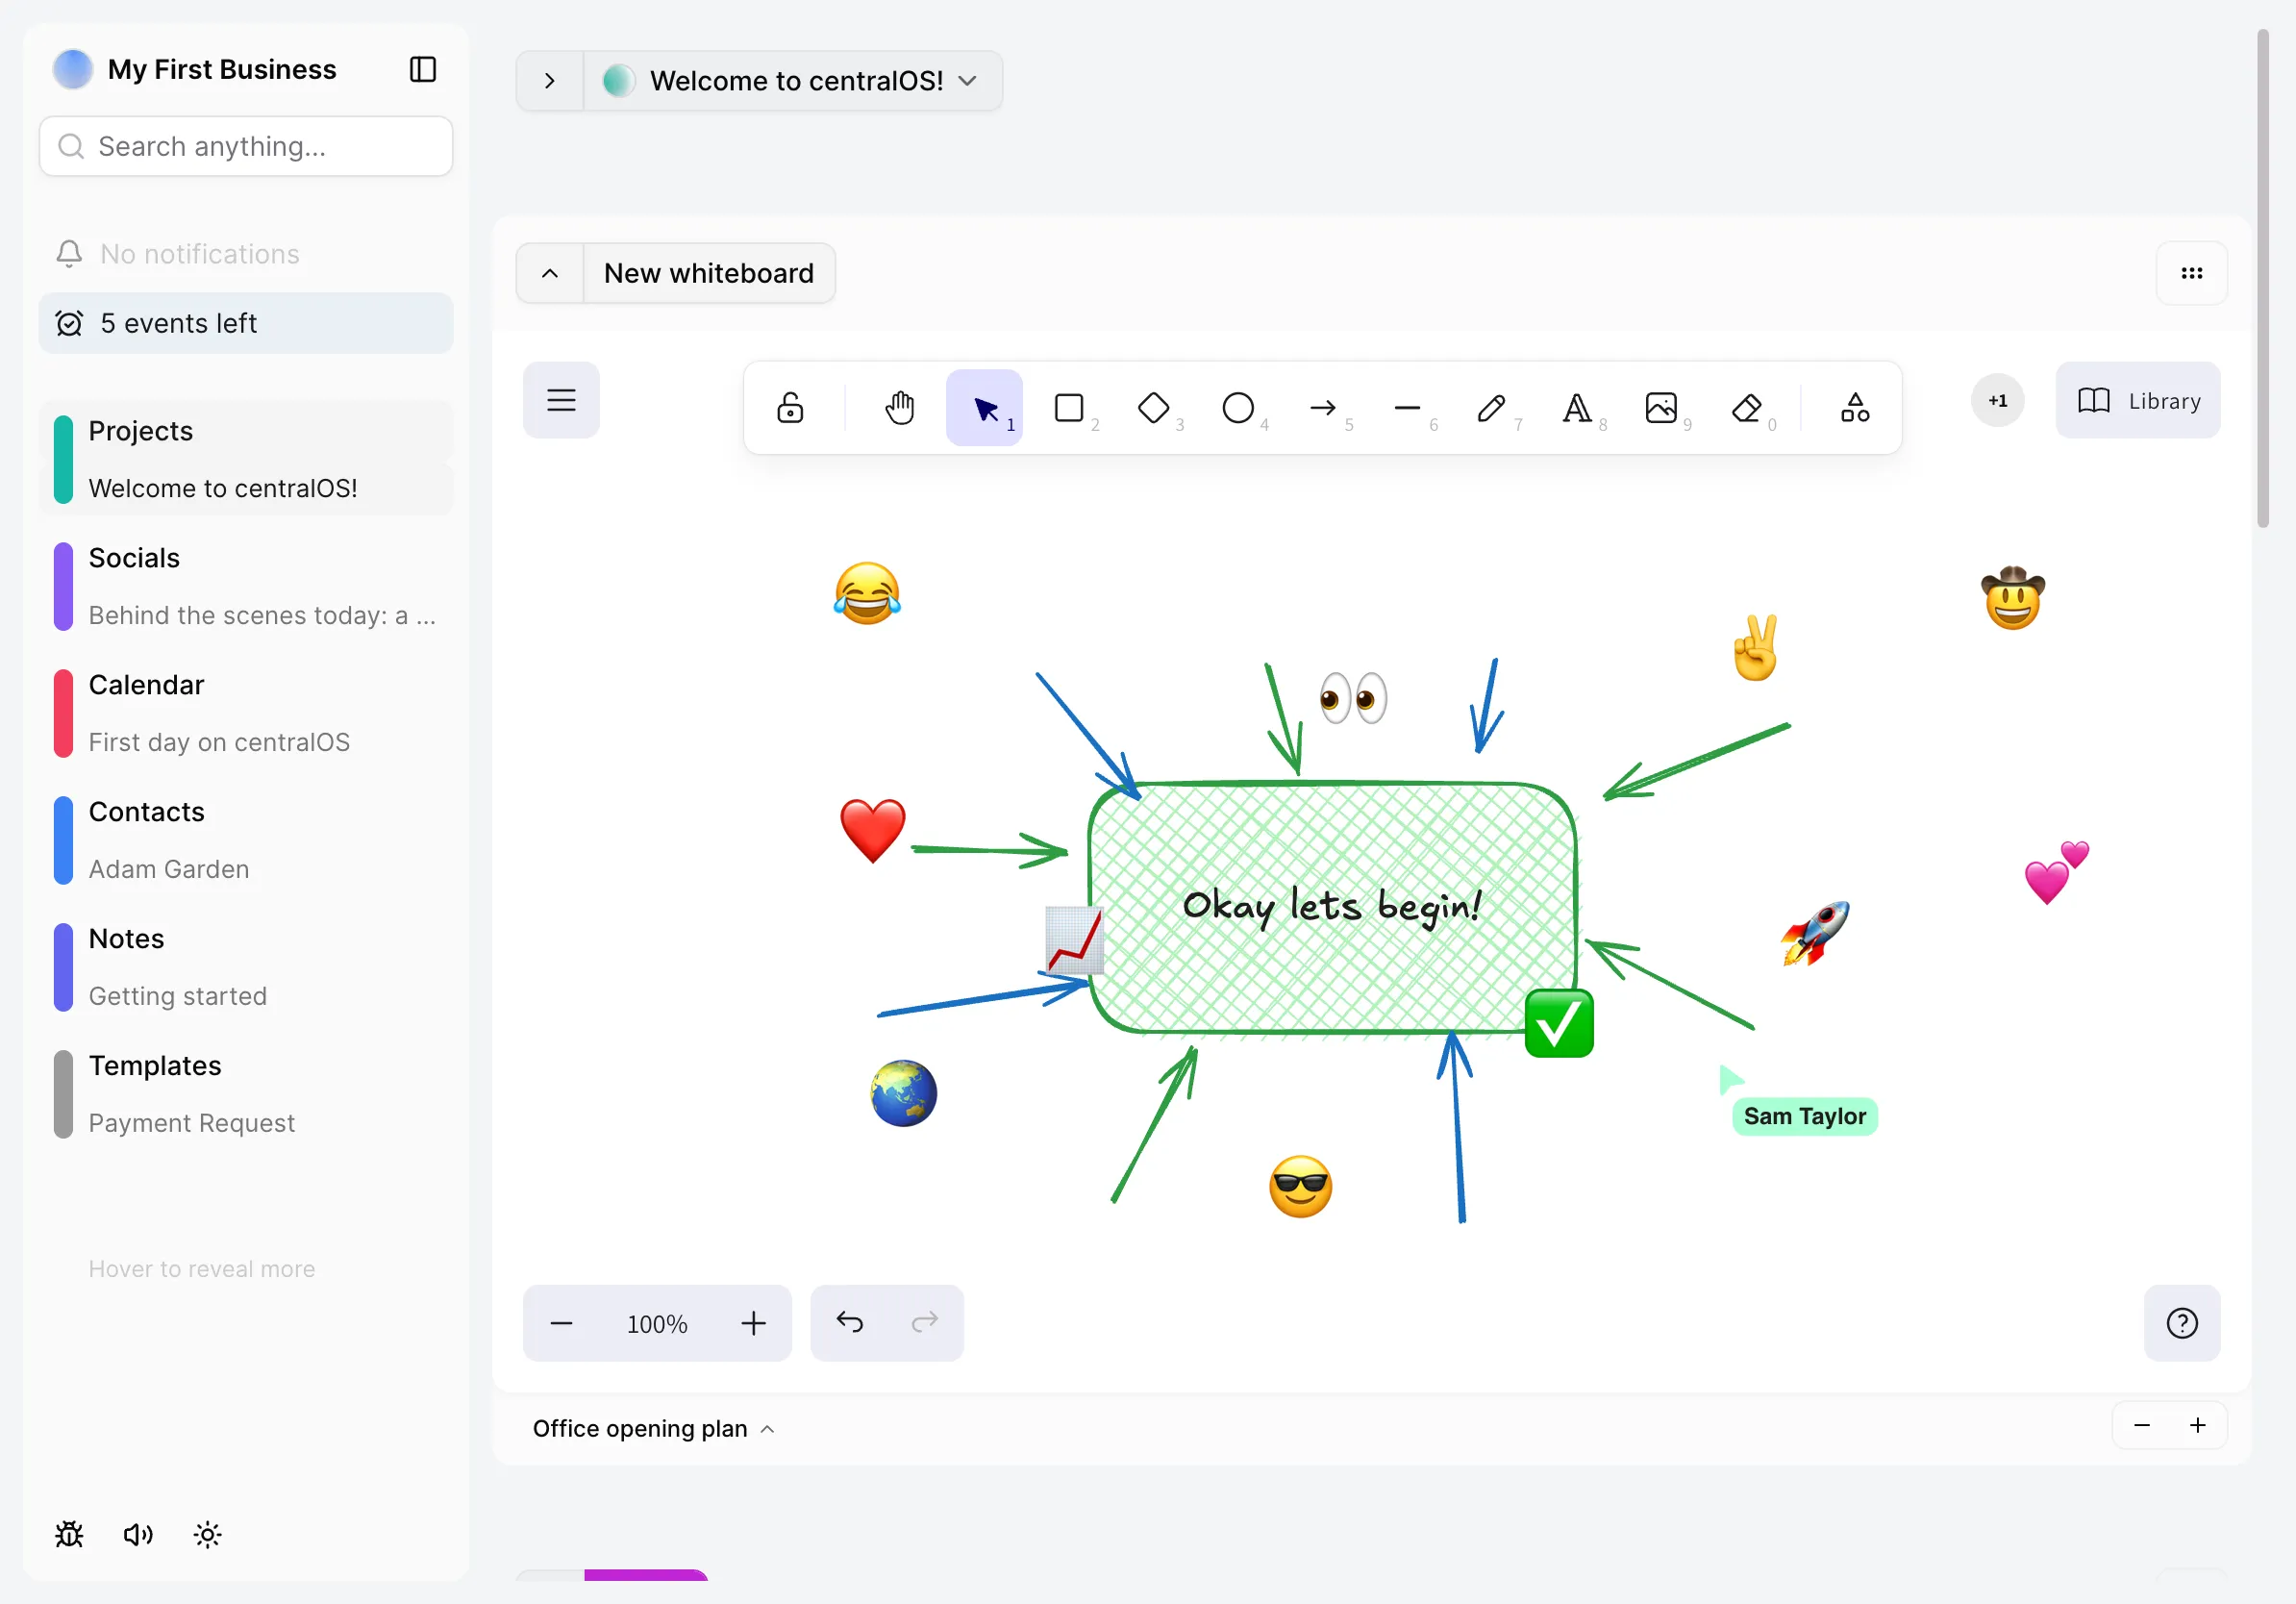
Task: Toggle sound with the speaker icon
Action: tap(138, 1534)
